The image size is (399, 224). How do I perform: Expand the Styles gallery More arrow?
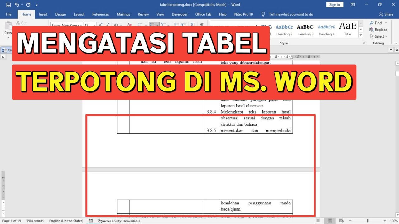(x=361, y=35)
